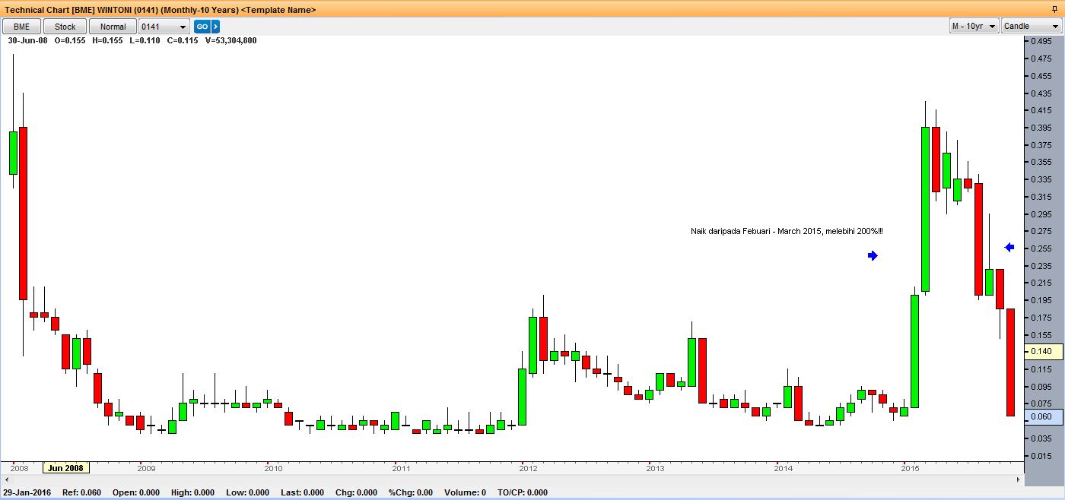Click the Last: 0.000 status entry
Viewport: 1065px width, 500px height.
(x=302, y=492)
